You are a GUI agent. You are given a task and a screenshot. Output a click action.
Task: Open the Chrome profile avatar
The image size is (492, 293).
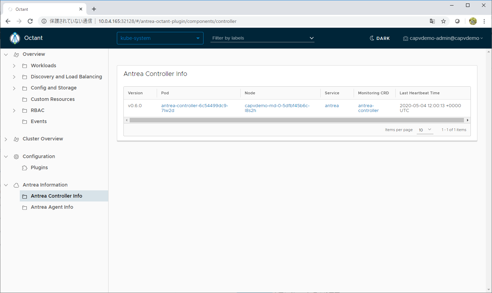pyautogui.click(x=473, y=21)
